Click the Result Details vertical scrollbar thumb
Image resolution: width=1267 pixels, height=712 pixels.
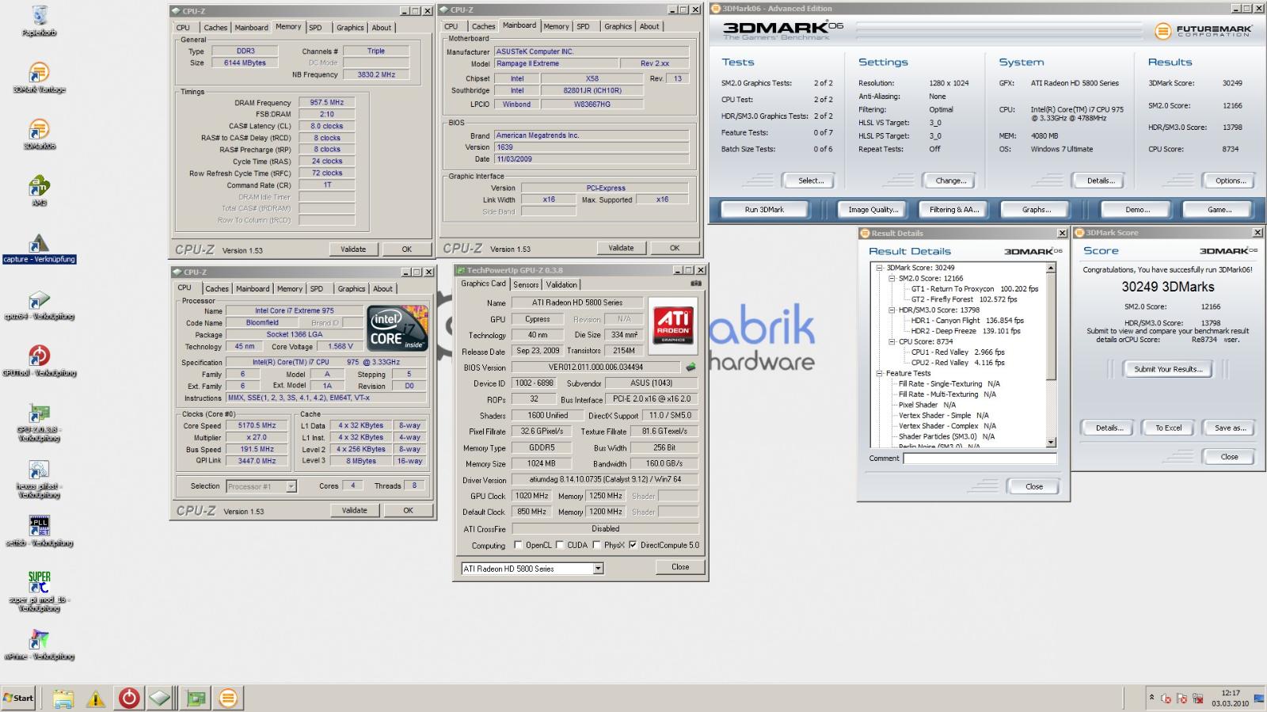pyautogui.click(x=1051, y=326)
